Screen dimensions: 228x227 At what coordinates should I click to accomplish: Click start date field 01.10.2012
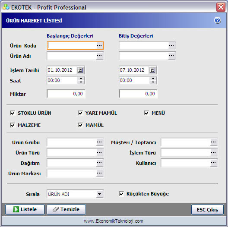coord(62,70)
